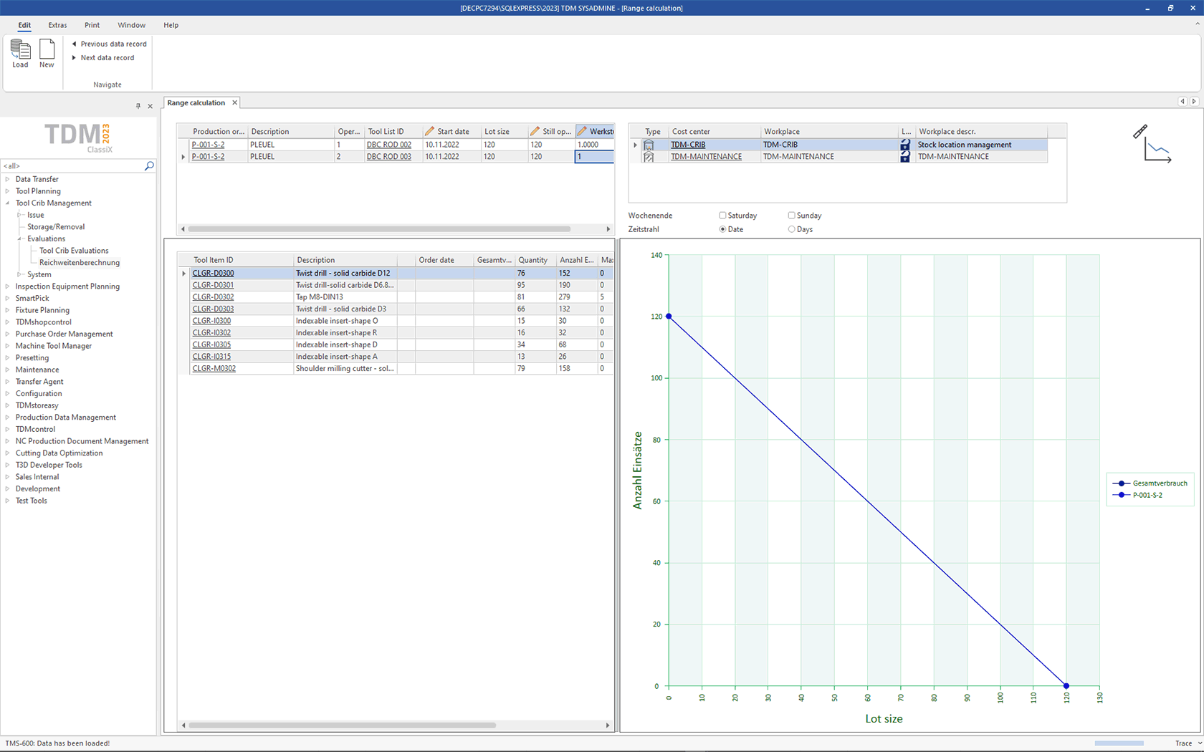Select Reichweitenberechnung in the tree

pyautogui.click(x=80, y=263)
